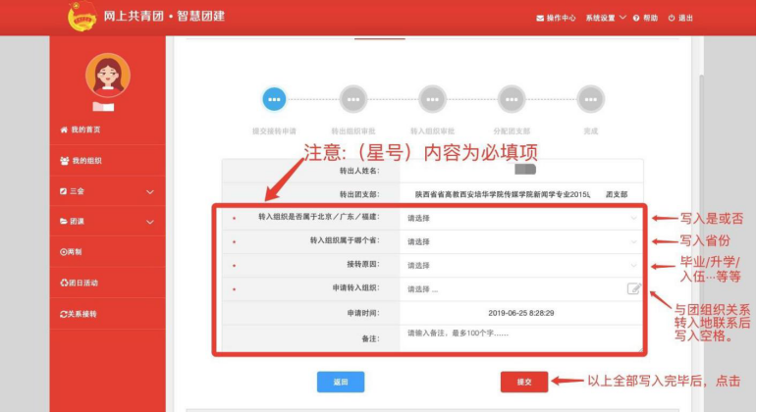Open 我的组织 in the sidebar
The height and width of the screenshot is (413, 757).
(107, 160)
